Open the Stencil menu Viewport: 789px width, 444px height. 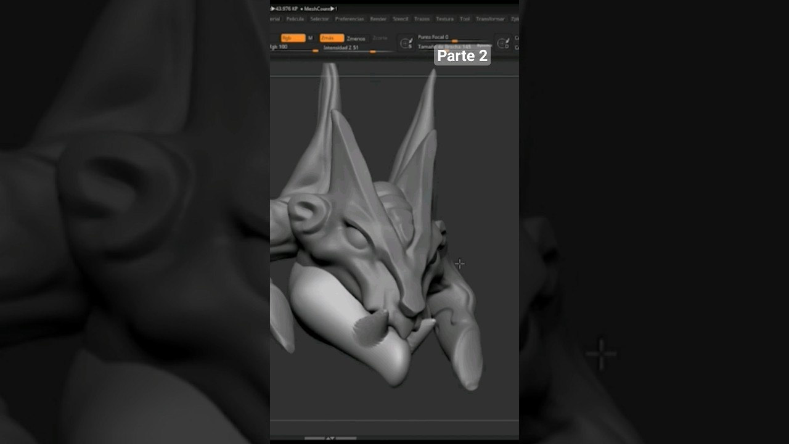(400, 19)
